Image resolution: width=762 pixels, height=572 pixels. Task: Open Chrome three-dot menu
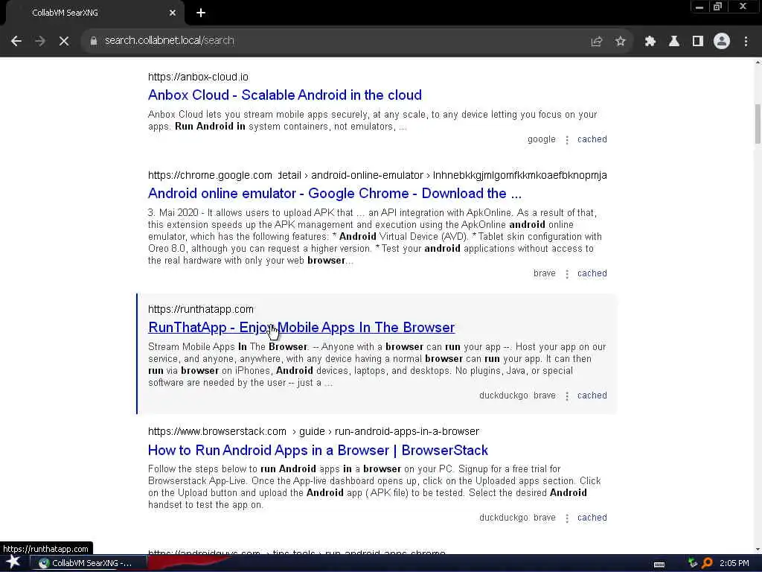[x=746, y=42]
